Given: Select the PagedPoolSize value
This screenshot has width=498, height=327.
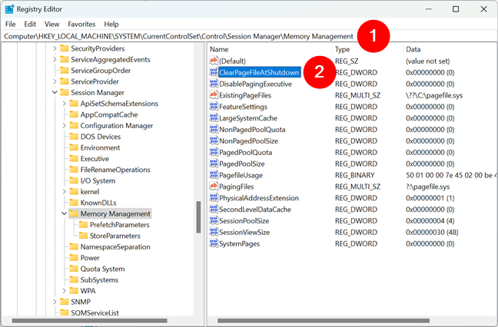Looking at the screenshot, I should (241, 163).
